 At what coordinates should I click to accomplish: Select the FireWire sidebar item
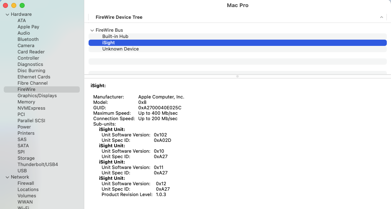tap(42, 89)
